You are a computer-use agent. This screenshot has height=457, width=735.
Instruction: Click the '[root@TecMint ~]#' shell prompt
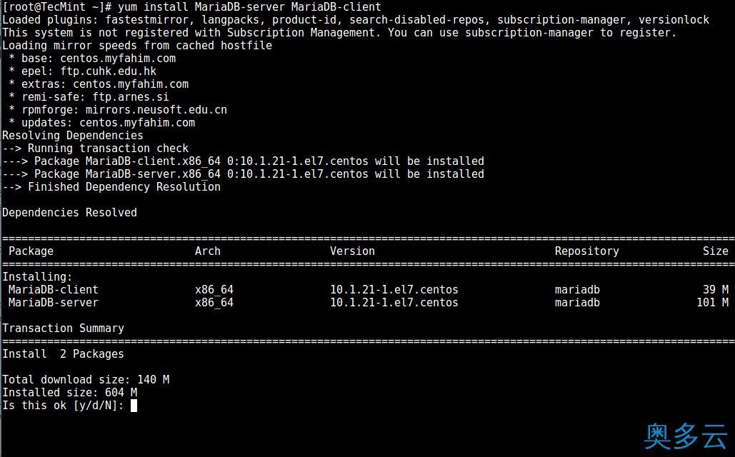56,7
